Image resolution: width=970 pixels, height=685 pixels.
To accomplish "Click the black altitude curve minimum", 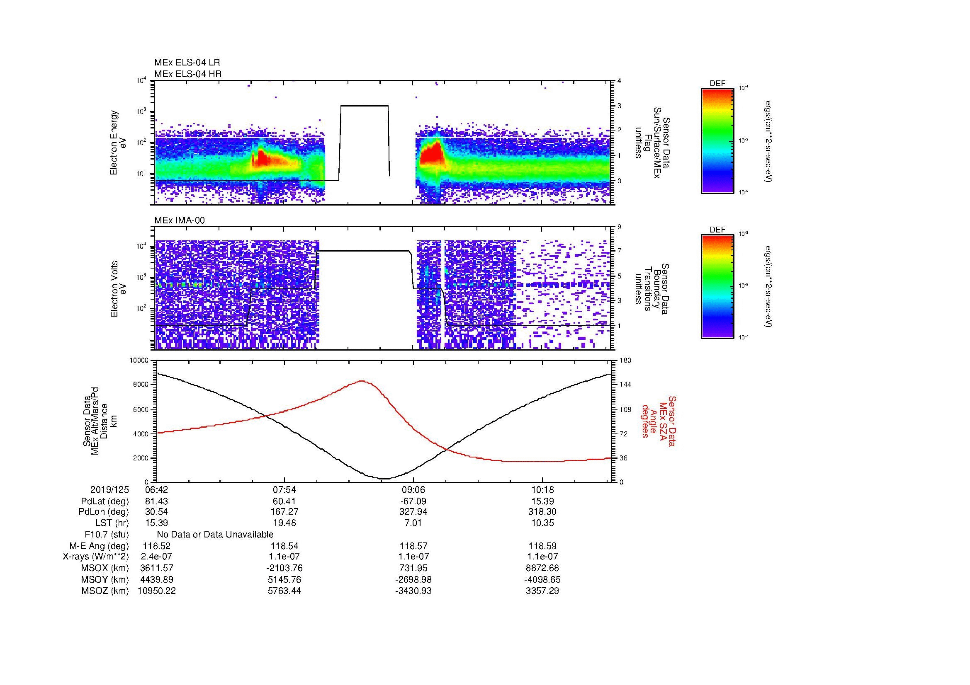I will pyautogui.click(x=384, y=478).
